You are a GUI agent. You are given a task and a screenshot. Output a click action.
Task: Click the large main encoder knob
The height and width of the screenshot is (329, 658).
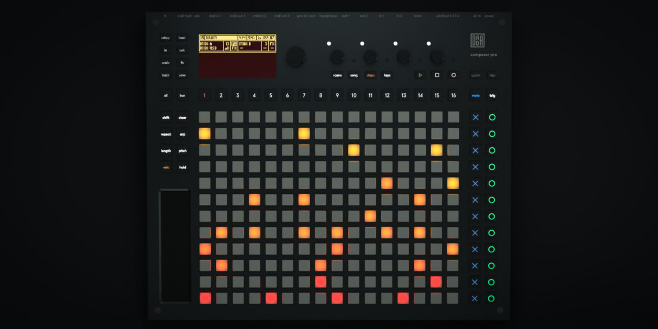click(296, 55)
